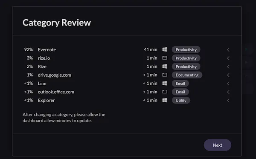Expand the chevron for the Rize row

point(228,66)
